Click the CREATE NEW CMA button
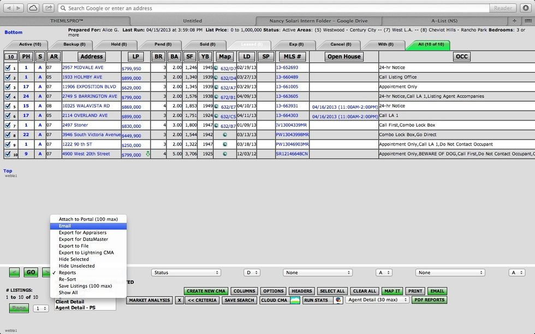Viewport: 535px width, 334px height. click(x=206, y=291)
